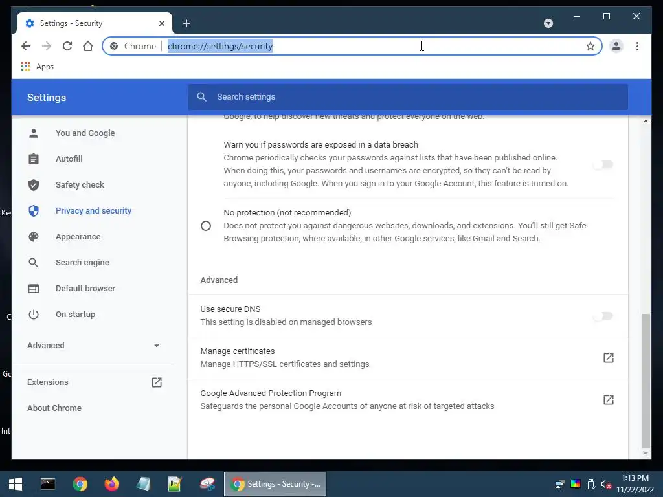Screen dimensions: 663x497
Task: Toggle the Use secure DNS switch
Action: click(x=603, y=316)
